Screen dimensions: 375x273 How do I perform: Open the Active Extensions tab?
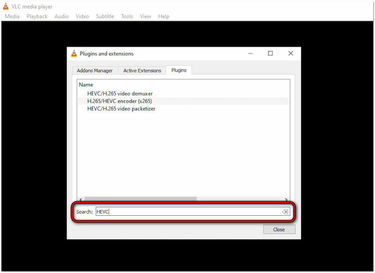click(x=142, y=70)
